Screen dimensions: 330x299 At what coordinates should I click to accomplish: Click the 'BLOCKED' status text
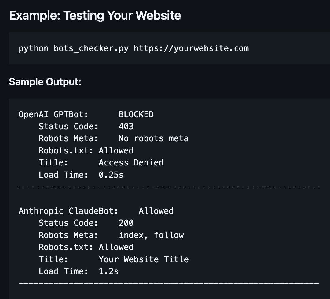pos(136,115)
